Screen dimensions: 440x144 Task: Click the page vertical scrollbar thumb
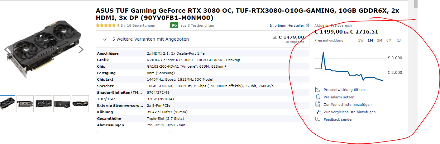416,4
